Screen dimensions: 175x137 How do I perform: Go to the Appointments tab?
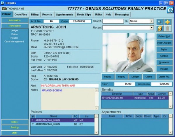(65, 15)
